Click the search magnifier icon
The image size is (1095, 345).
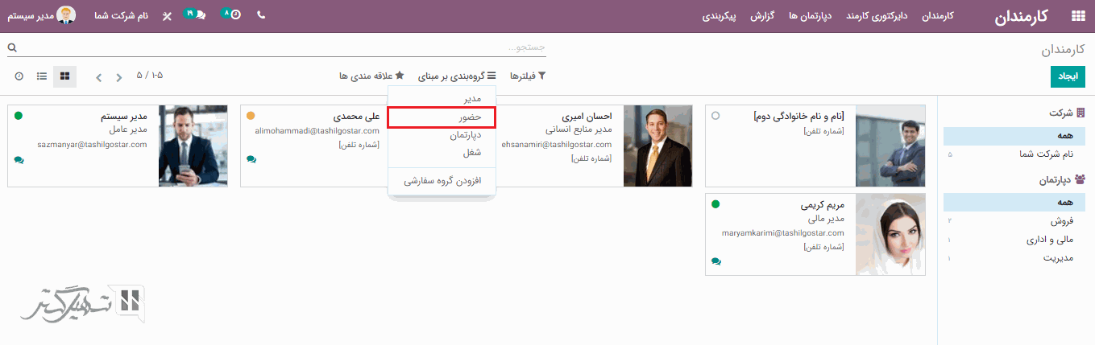coord(12,48)
